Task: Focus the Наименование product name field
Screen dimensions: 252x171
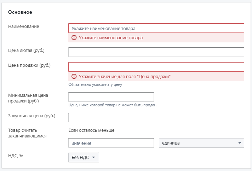Action: (x=156, y=28)
